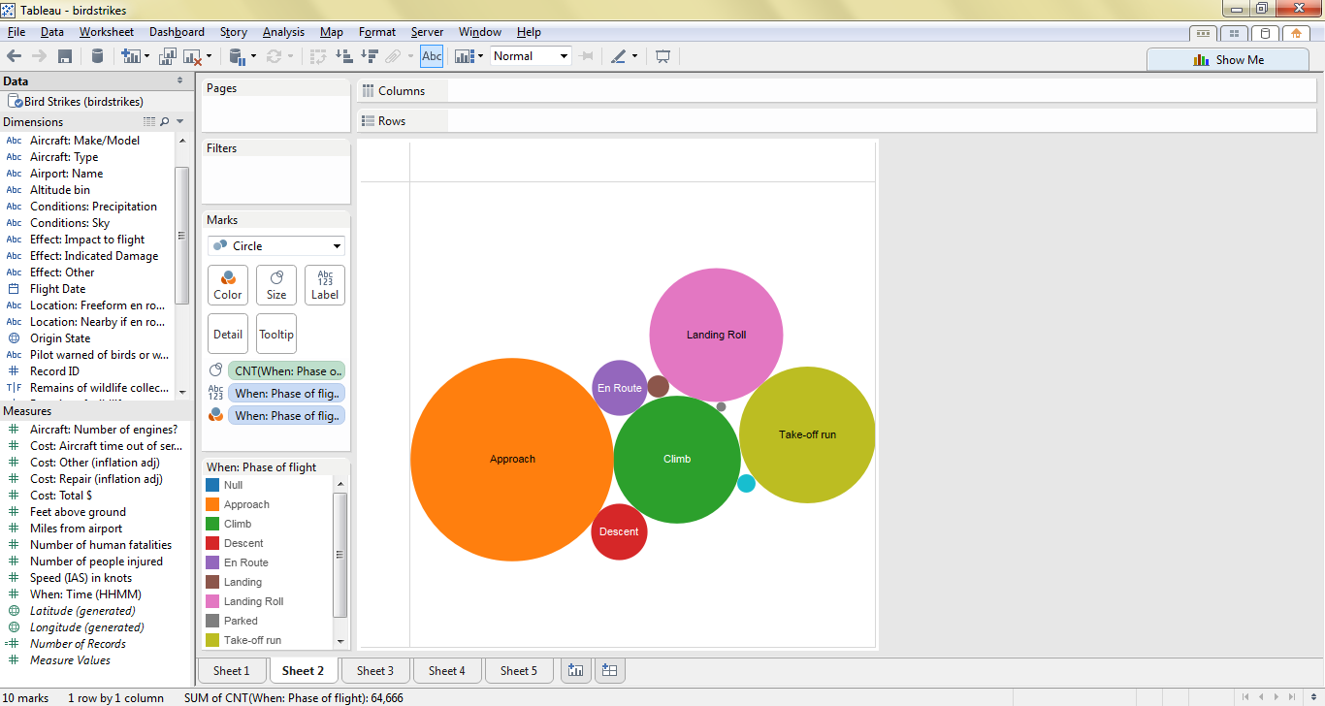Screen dimensions: 1325x706
Task: Expand the New Worksheet dropdown arrow
Action: pos(146,56)
